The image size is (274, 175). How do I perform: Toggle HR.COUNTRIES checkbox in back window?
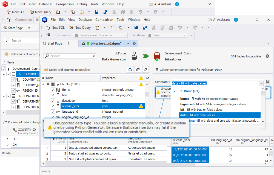click(x=8, y=74)
